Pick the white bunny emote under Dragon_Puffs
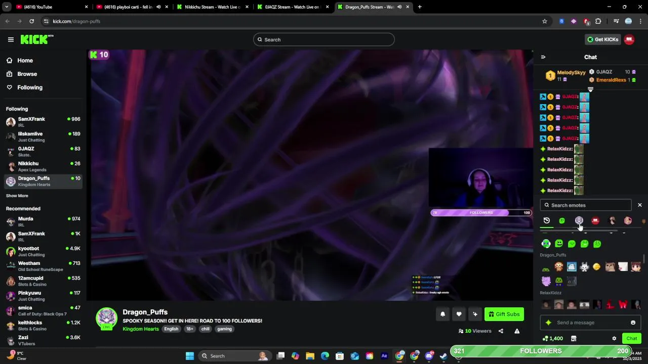Viewport: 648px width, 364px height. 584,267
